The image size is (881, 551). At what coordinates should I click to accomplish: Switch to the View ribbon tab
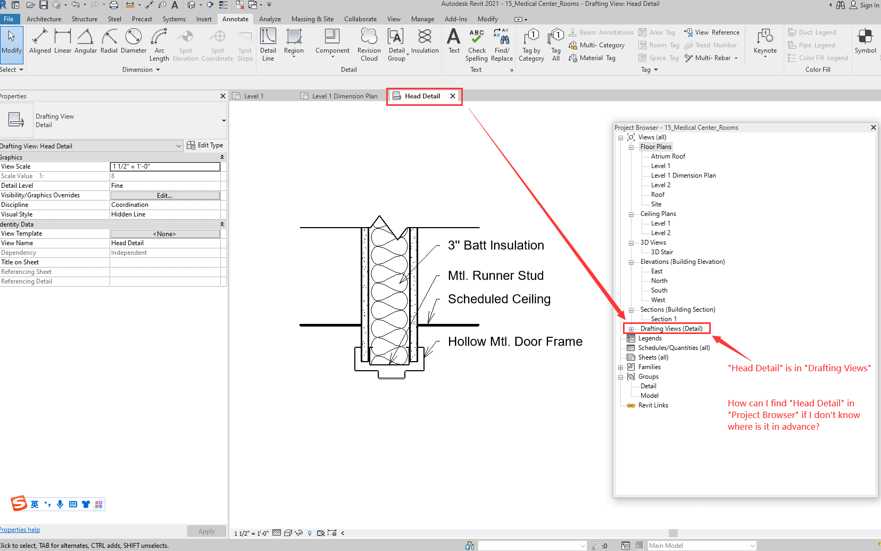[x=394, y=19]
